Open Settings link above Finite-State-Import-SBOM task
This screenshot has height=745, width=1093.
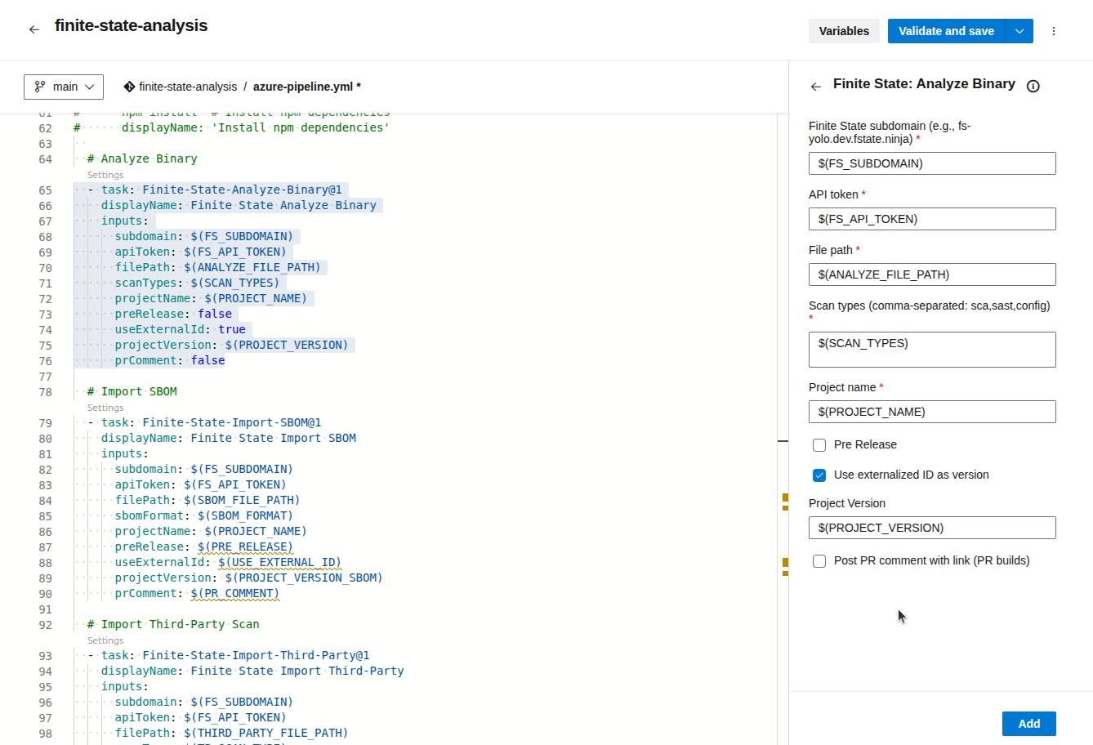pyautogui.click(x=105, y=408)
